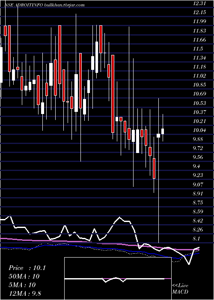
Task: Click the 11.18 price axis label
Action: 199,67
